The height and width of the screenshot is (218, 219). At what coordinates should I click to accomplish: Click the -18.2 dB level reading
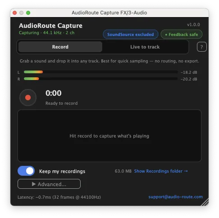pyautogui.click(x=189, y=72)
